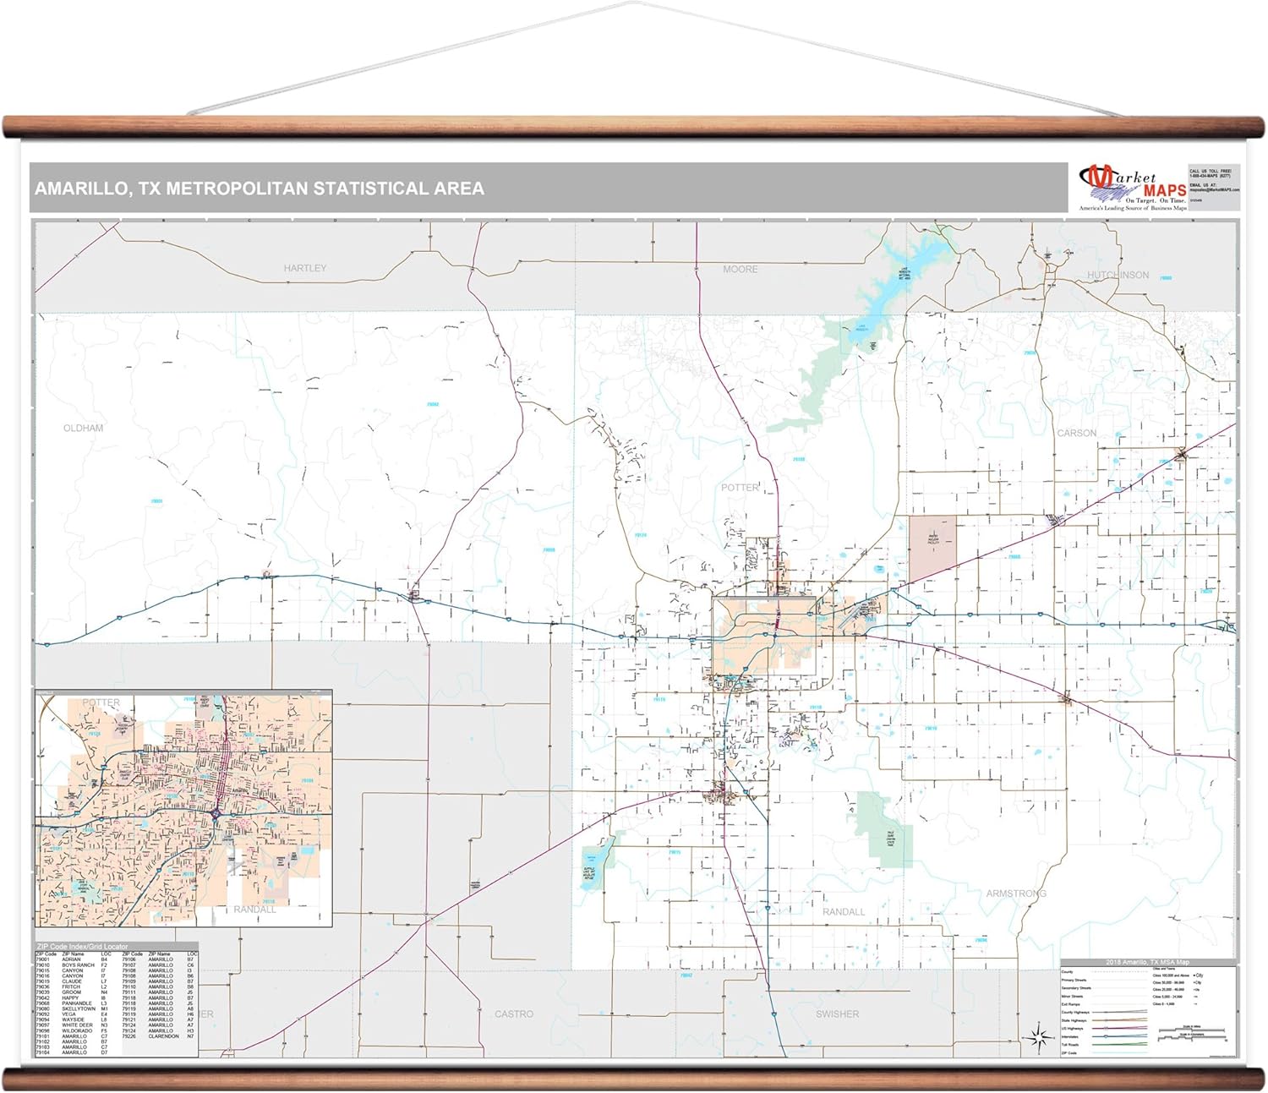Click the RANDALL label inside the inset map
1268x1093 pixels.
click(254, 910)
